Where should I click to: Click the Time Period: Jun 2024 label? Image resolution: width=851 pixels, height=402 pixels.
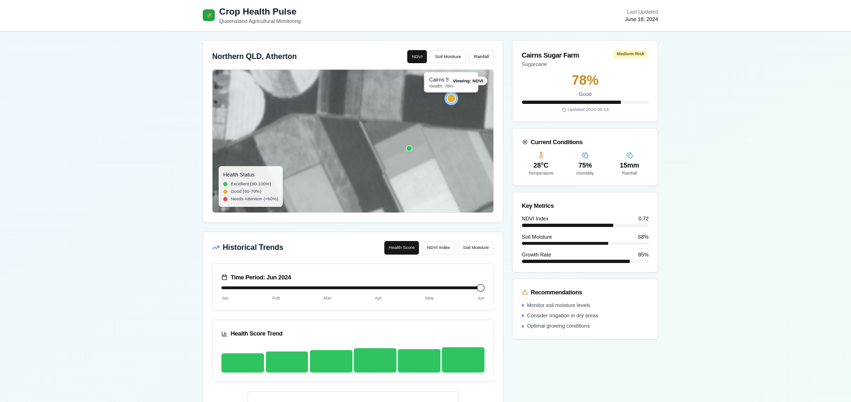pos(261,278)
